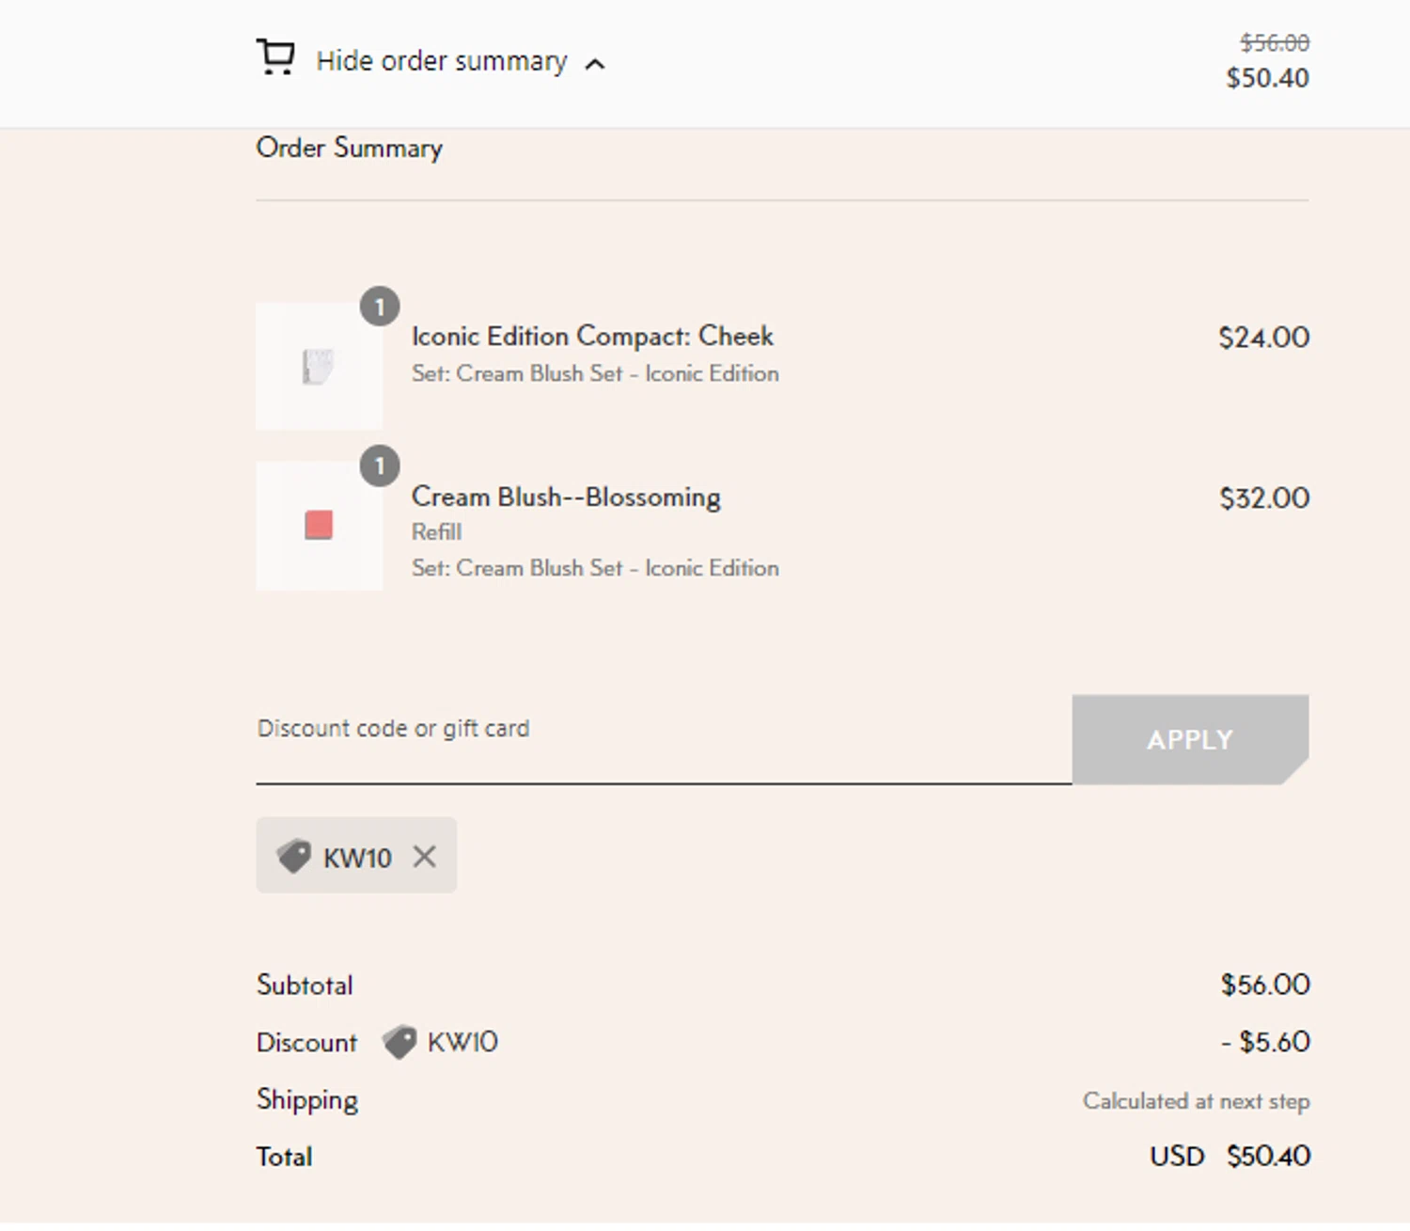
Task: Click quantity badge on Iconic Edition Compact
Action: pos(380,307)
